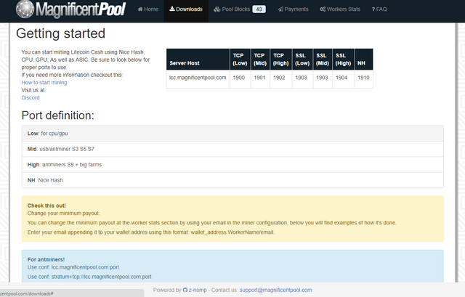Select the 1900 TCP Low port cell

pyautogui.click(x=240, y=78)
